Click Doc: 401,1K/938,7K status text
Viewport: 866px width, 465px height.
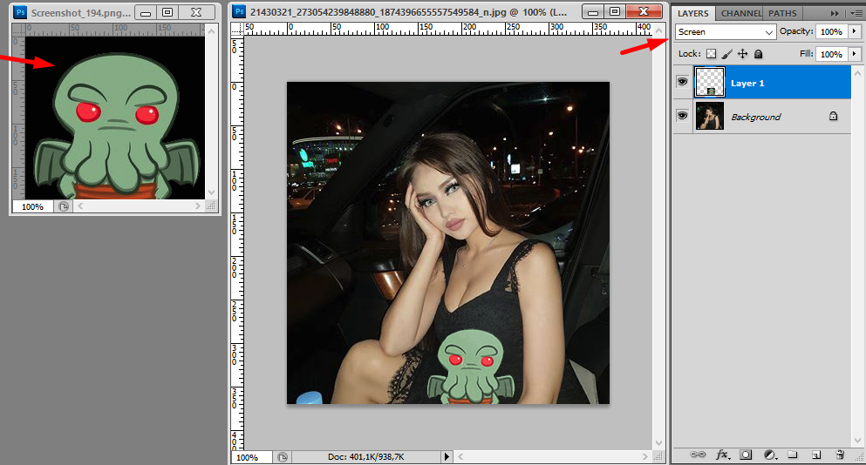366,456
